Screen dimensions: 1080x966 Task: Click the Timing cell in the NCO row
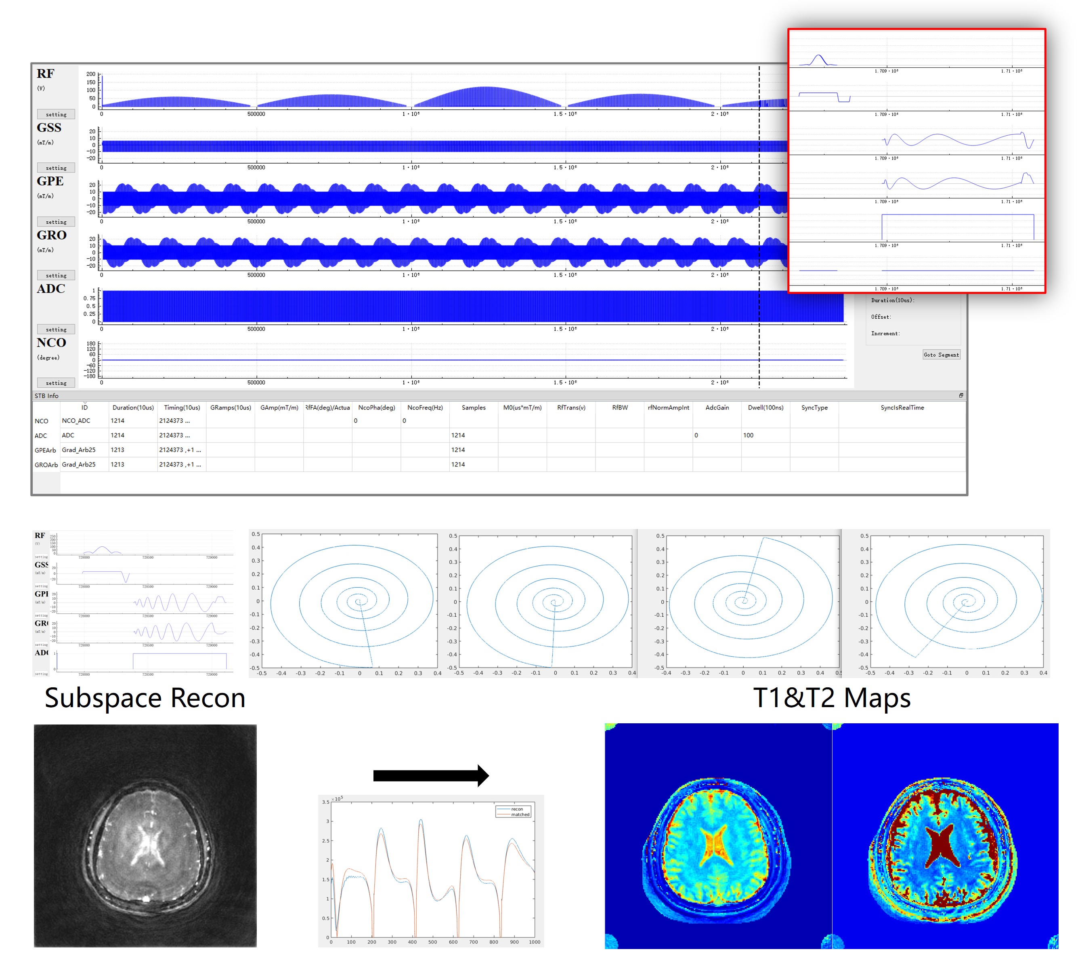tap(182, 421)
